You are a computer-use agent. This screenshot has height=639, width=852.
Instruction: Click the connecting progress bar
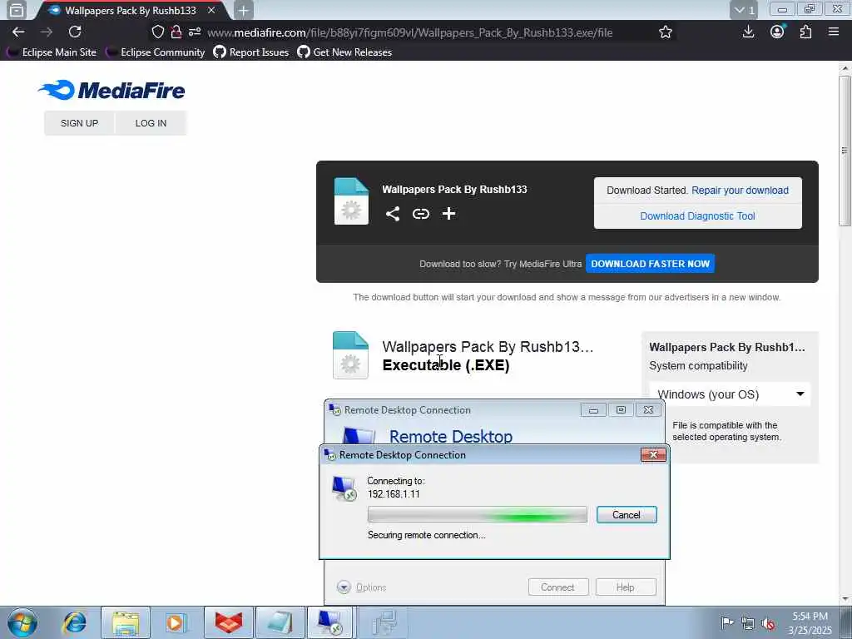(x=477, y=514)
